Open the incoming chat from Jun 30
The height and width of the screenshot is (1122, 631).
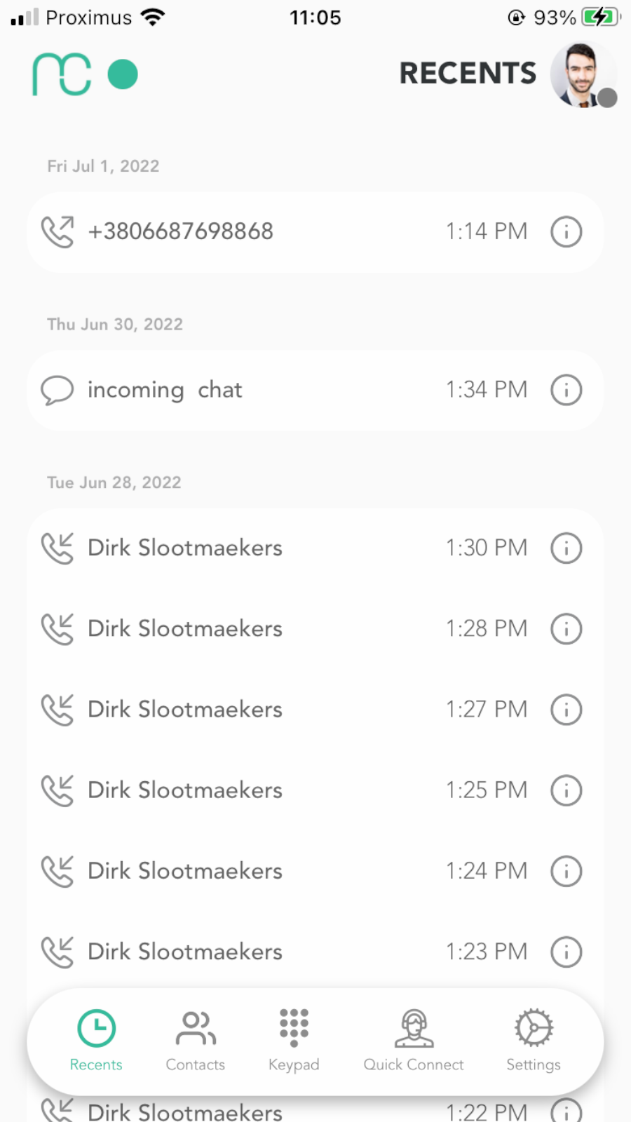[x=315, y=390]
